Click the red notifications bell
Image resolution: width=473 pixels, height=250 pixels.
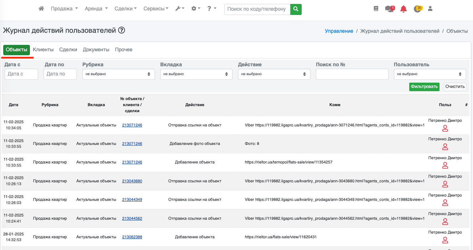[403, 9]
